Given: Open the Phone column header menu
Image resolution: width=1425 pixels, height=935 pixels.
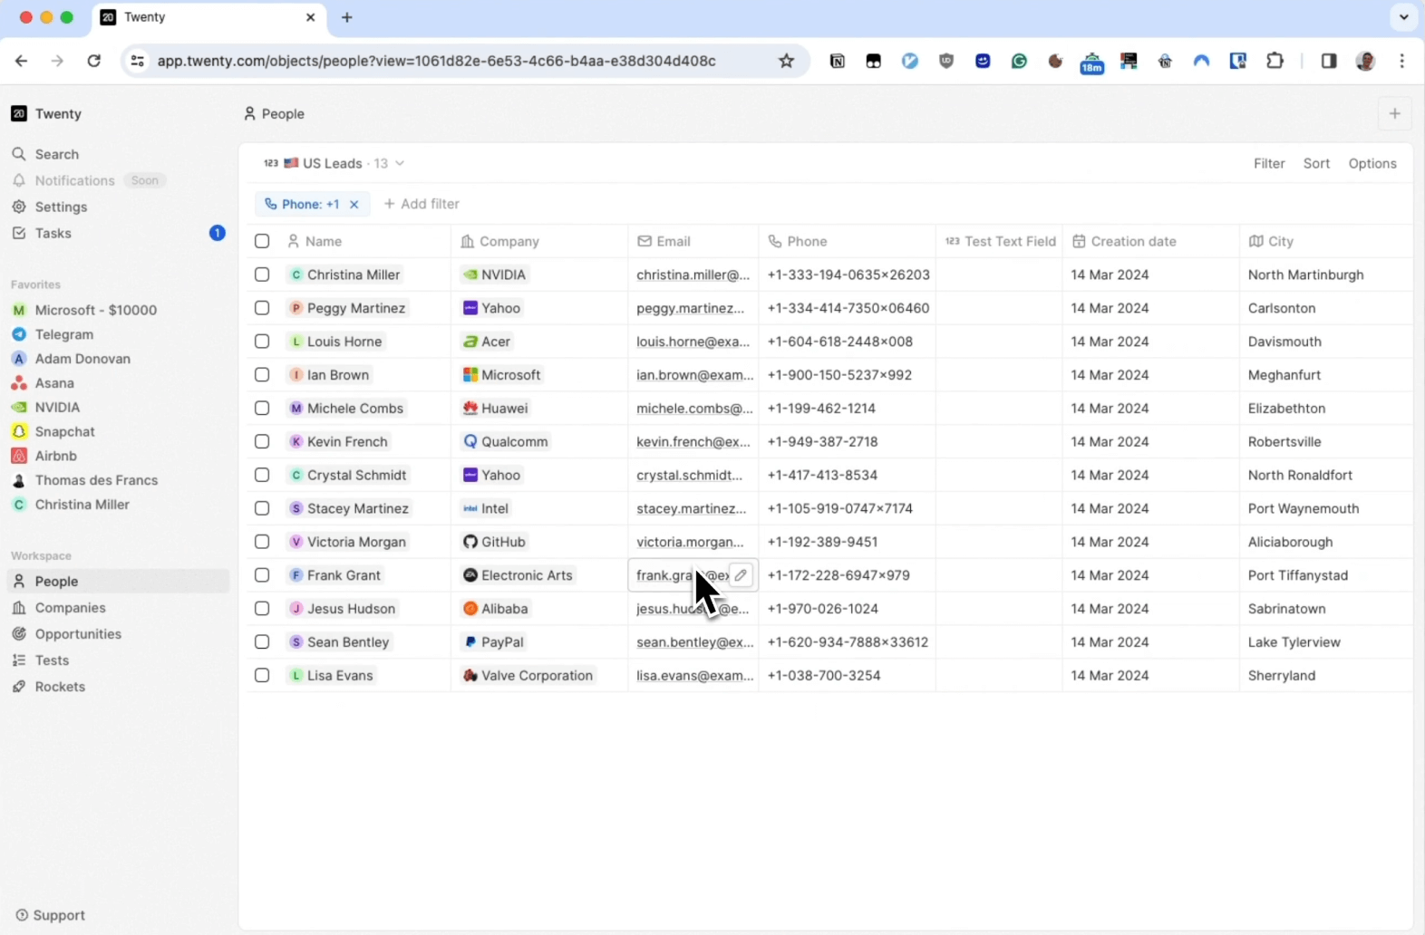Looking at the screenshot, I should pyautogui.click(x=847, y=241).
